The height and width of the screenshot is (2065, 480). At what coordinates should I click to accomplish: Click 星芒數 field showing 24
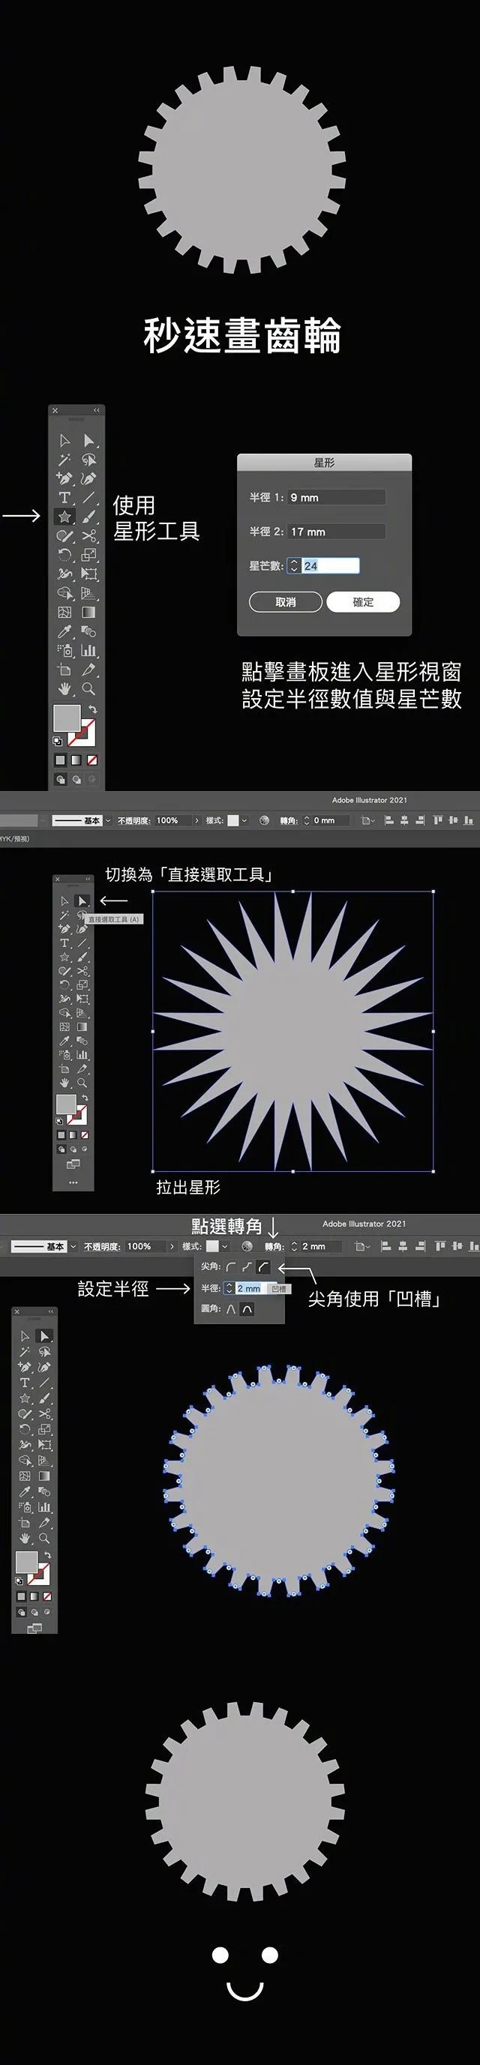pos(330,566)
